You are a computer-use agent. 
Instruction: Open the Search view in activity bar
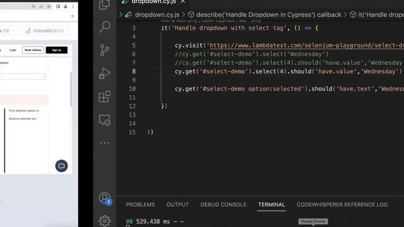point(105,26)
